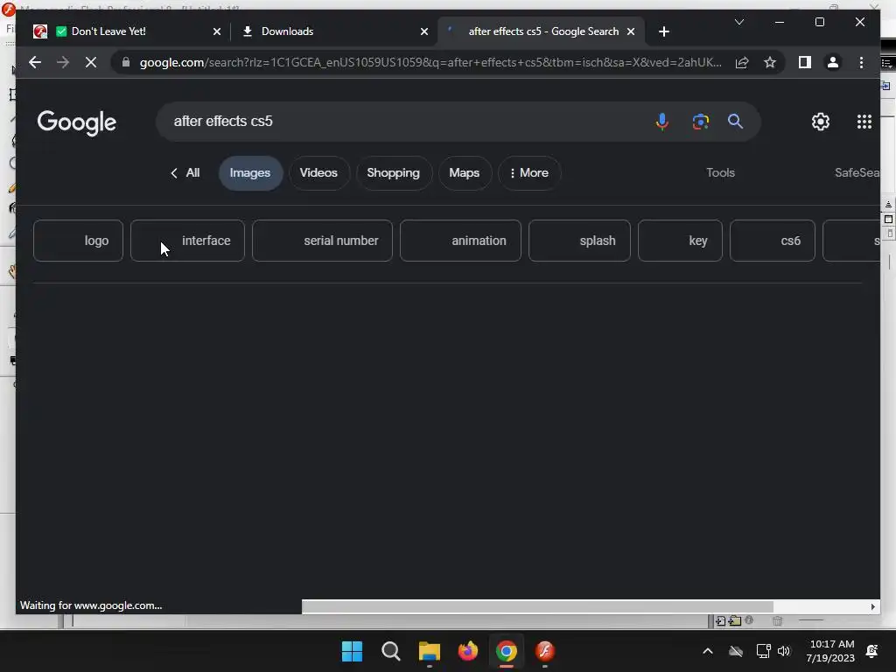Open Google quick settings gear
The height and width of the screenshot is (672, 896).
click(821, 121)
